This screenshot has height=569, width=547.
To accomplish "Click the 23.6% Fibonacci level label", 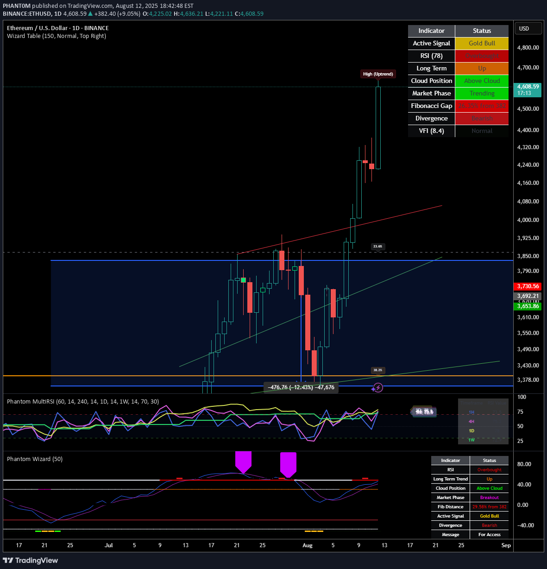I will (378, 247).
